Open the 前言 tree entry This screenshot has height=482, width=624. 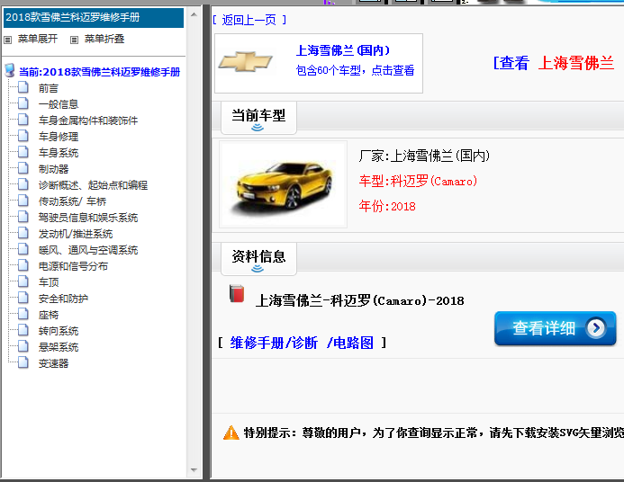tap(49, 88)
